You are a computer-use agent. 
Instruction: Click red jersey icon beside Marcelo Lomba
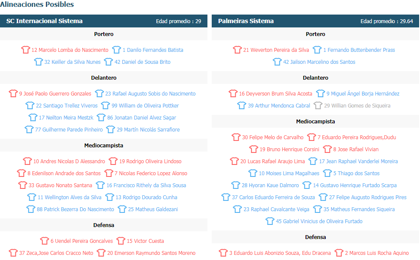pos(26,50)
